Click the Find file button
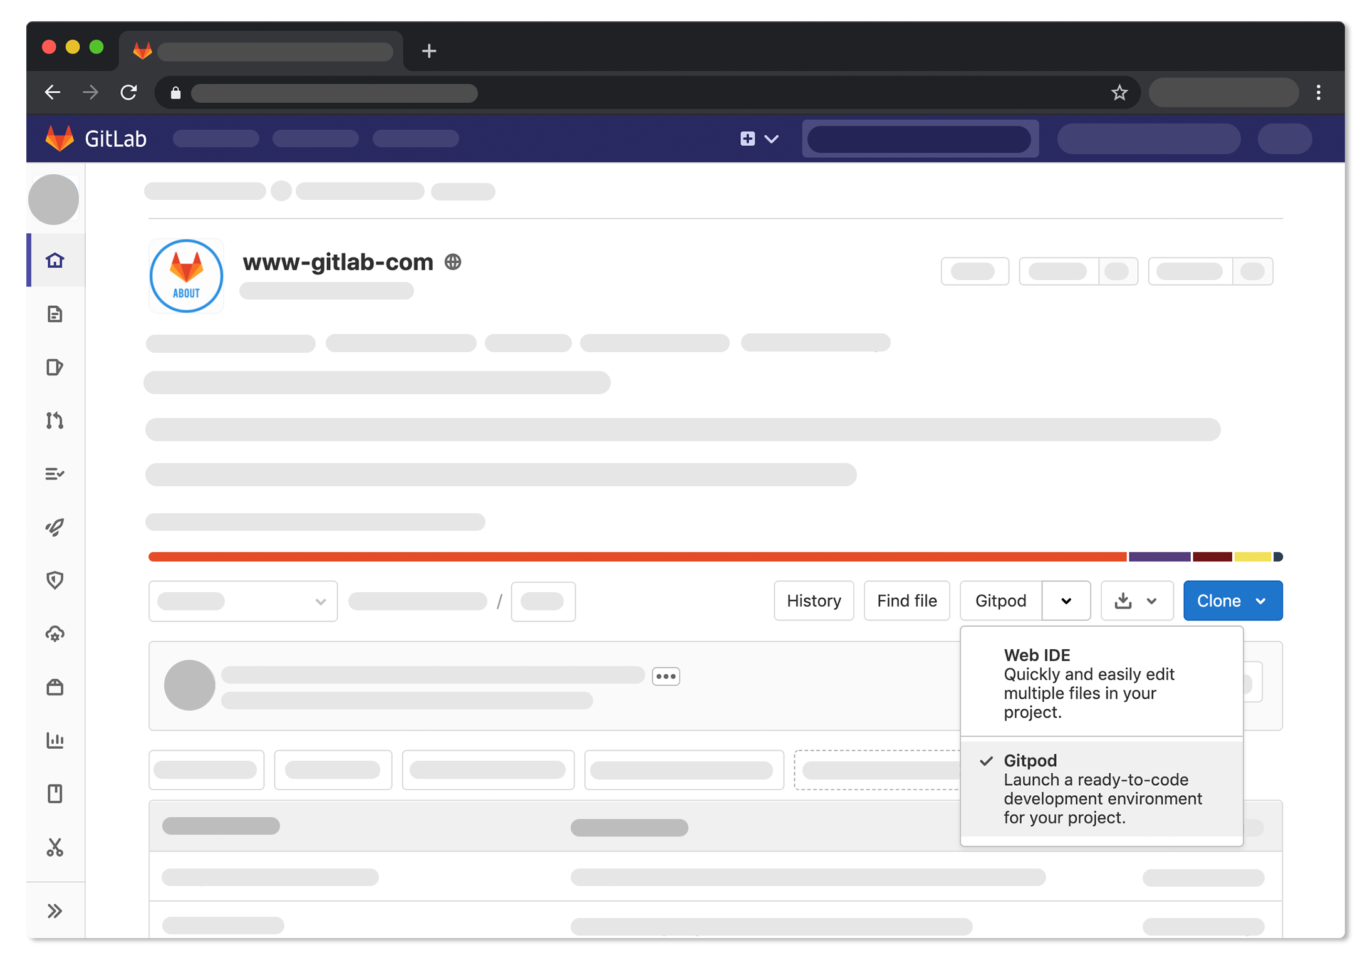Screen dimensions: 1370x960 pos(906,601)
